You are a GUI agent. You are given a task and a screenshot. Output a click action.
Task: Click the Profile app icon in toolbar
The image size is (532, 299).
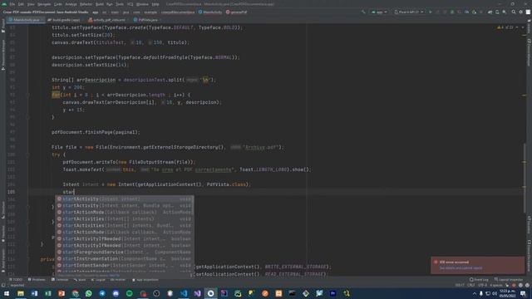pos(467,12)
